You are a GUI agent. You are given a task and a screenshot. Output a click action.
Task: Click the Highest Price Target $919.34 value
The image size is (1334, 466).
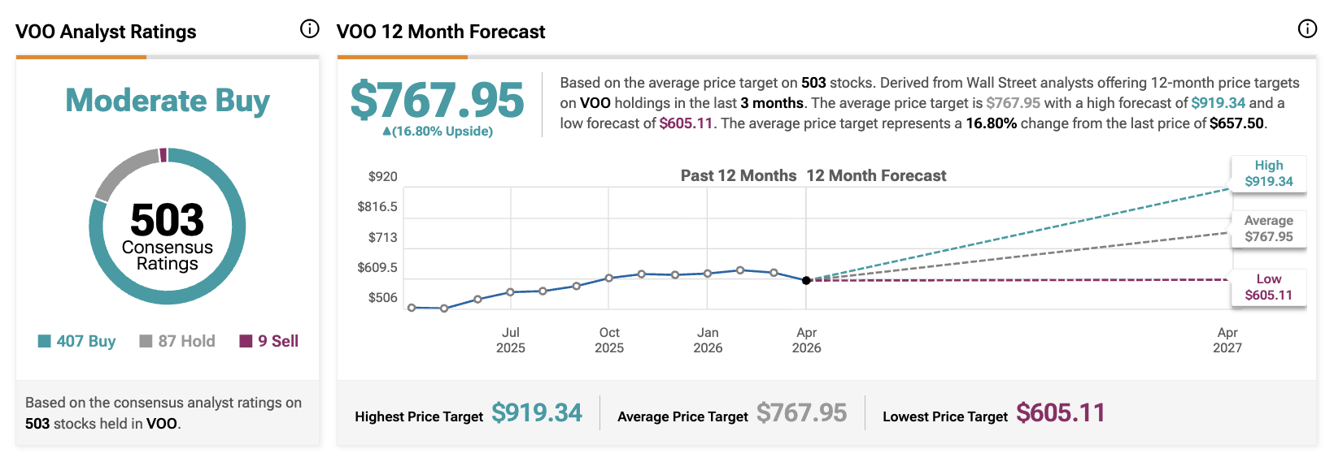pyautogui.click(x=537, y=413)
